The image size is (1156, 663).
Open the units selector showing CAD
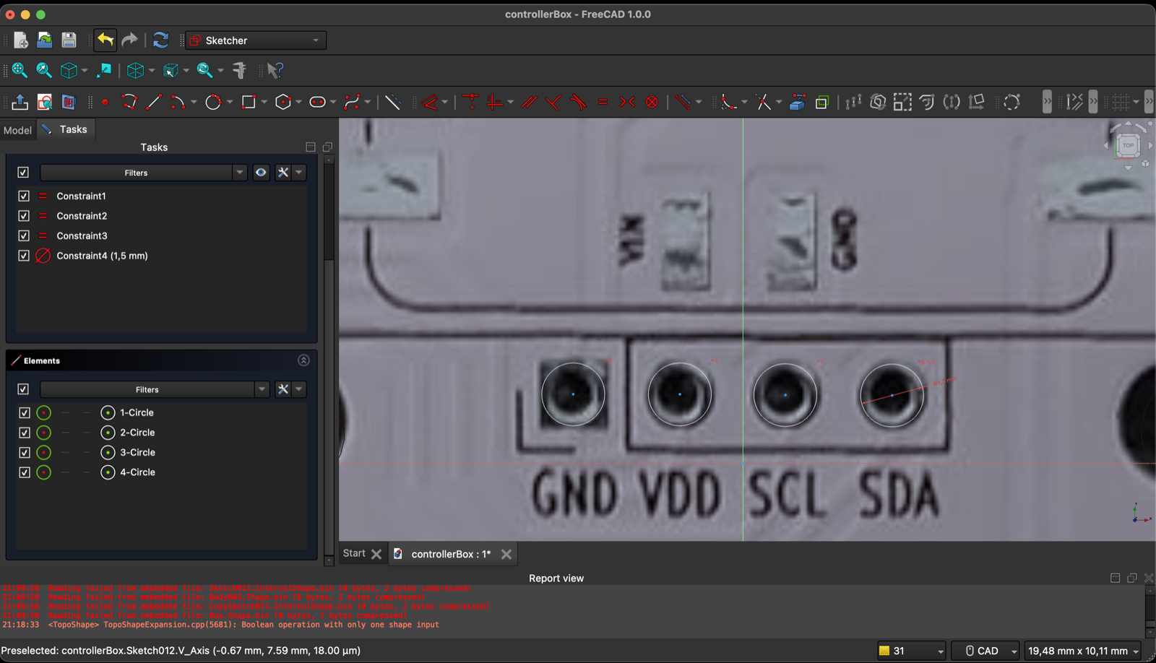click(x=985, y=650)
